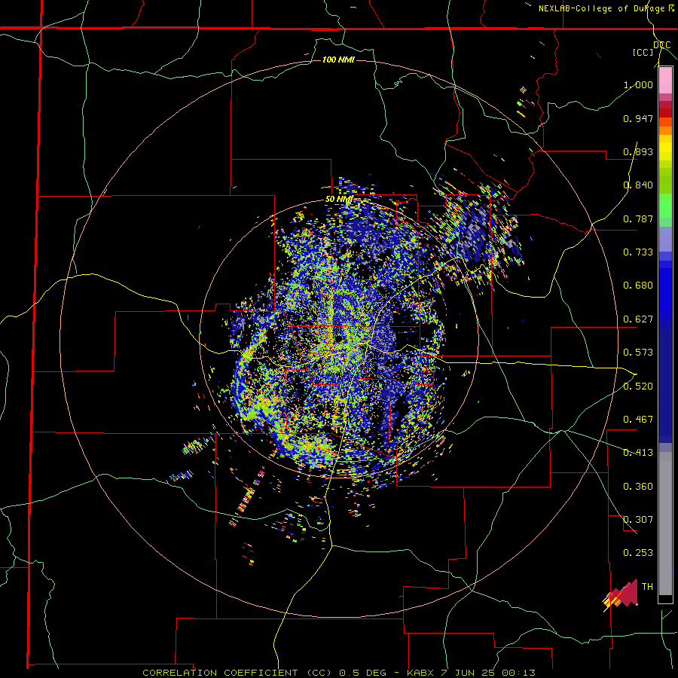Click the 0.520 legend value
This screenshot has height=678, width=678.
tap(638, 386)
